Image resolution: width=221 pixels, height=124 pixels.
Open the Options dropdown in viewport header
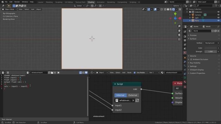[x=177, y=6]
